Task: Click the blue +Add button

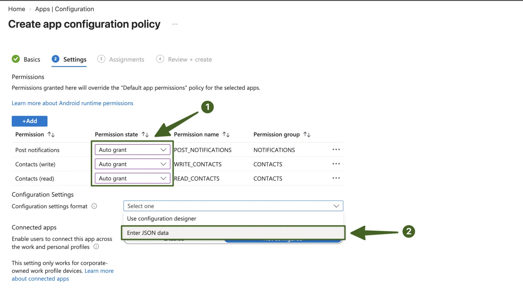Action: point(29,121)
